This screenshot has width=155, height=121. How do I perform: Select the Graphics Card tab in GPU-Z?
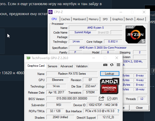(36, 66)
